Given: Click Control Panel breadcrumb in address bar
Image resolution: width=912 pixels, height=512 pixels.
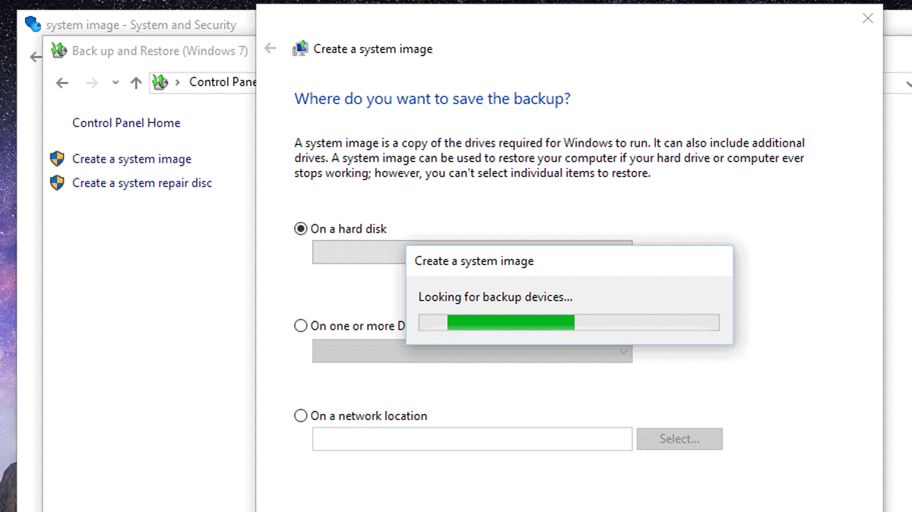Looking at the screenshot, I should (x=223, y=82).
